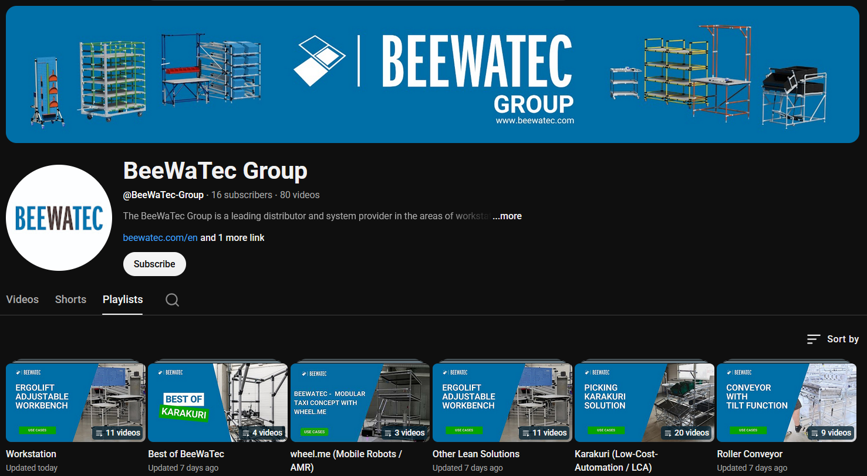Subscribe to the BeeWaTec Group channel

154,264
